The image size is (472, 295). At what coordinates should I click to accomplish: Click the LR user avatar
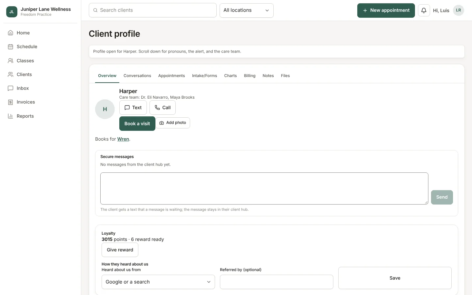(x=458, y=10)
